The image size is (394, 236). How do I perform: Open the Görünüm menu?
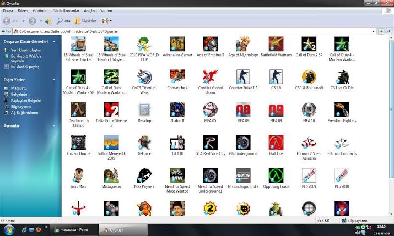click(x=40, y=11)
